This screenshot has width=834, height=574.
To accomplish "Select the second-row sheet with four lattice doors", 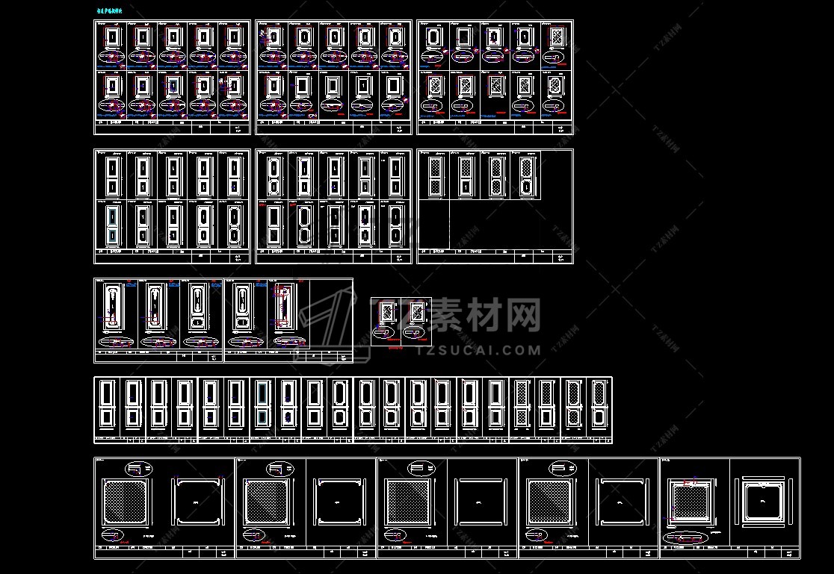I will point(495,206).
